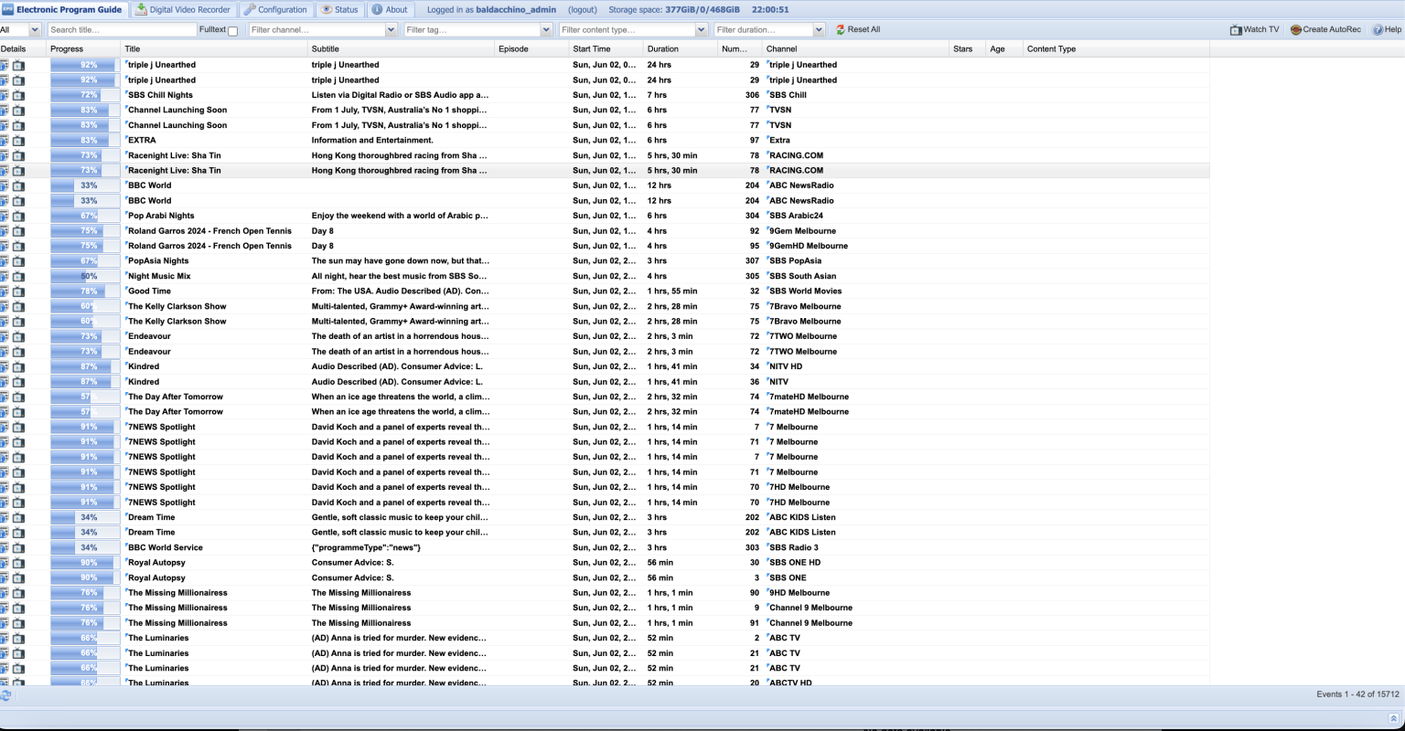Click the logout link
Screen dimensions: 1405x731
pyautogui.click(x=583, y=10)
